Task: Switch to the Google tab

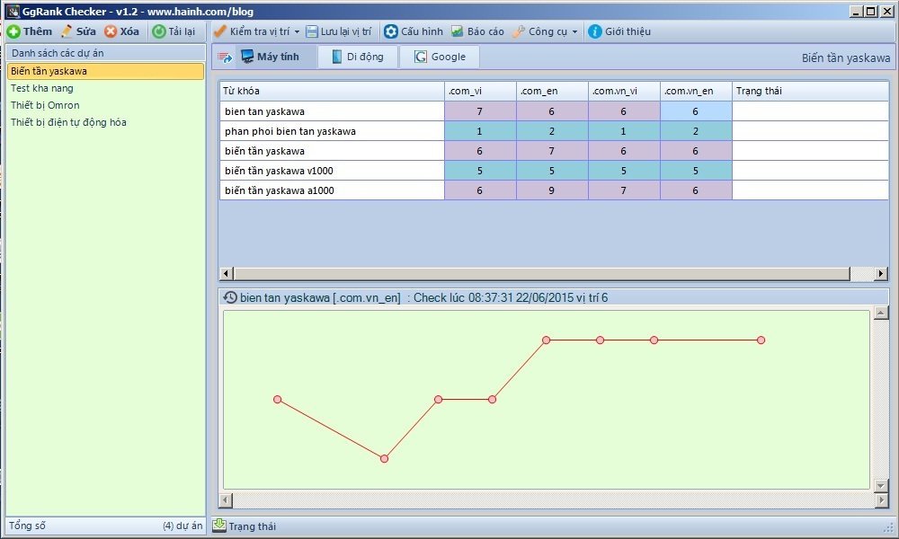Action: tap(440, 57)
